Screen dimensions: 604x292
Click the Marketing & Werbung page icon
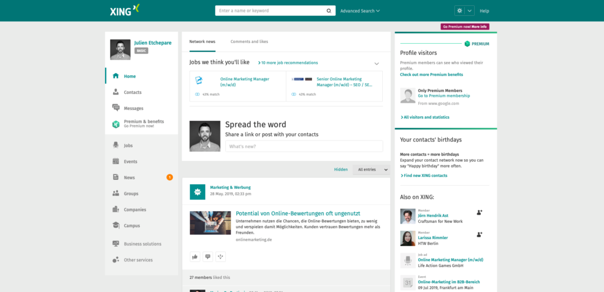[x=198, y=192]
